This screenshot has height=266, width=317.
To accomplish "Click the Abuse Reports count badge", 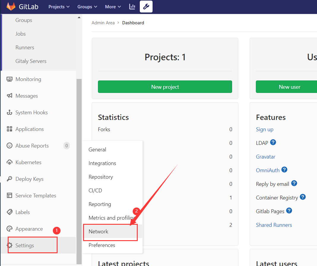I will click(x=66, y=146).
